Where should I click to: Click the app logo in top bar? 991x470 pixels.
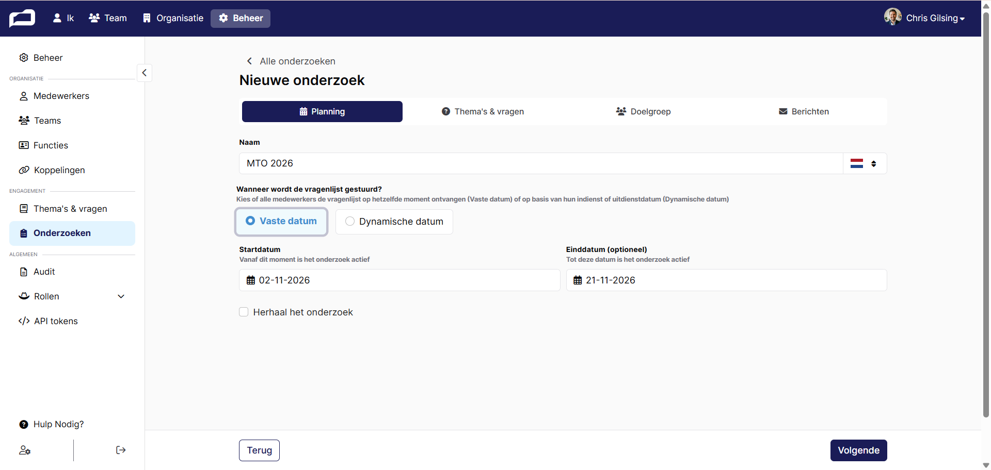[x=22, y=18]
